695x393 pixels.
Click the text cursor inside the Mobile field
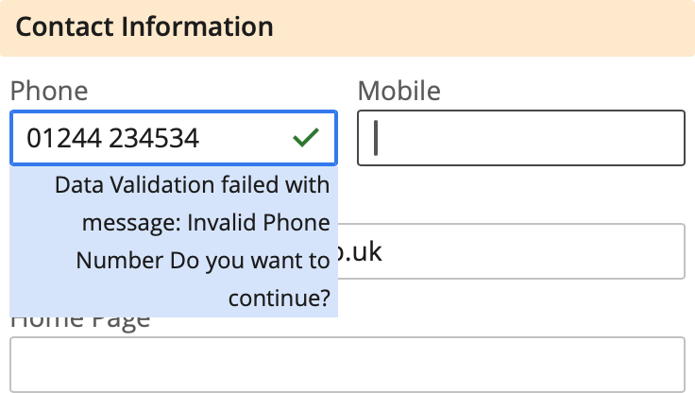376,139
